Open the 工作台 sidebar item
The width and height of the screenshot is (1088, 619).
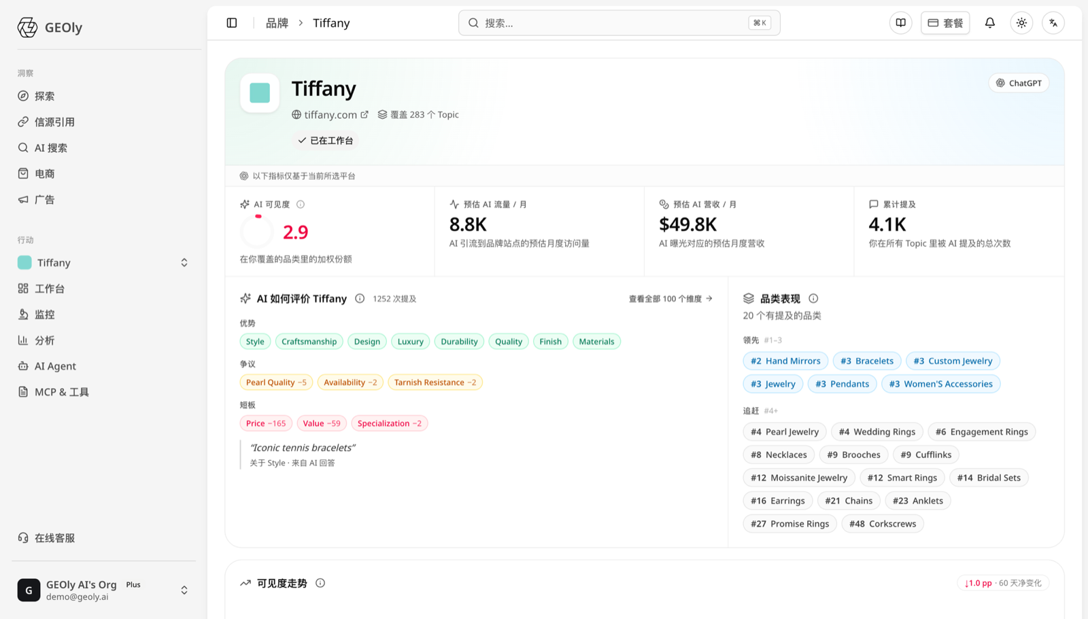[x=103, y=289]
